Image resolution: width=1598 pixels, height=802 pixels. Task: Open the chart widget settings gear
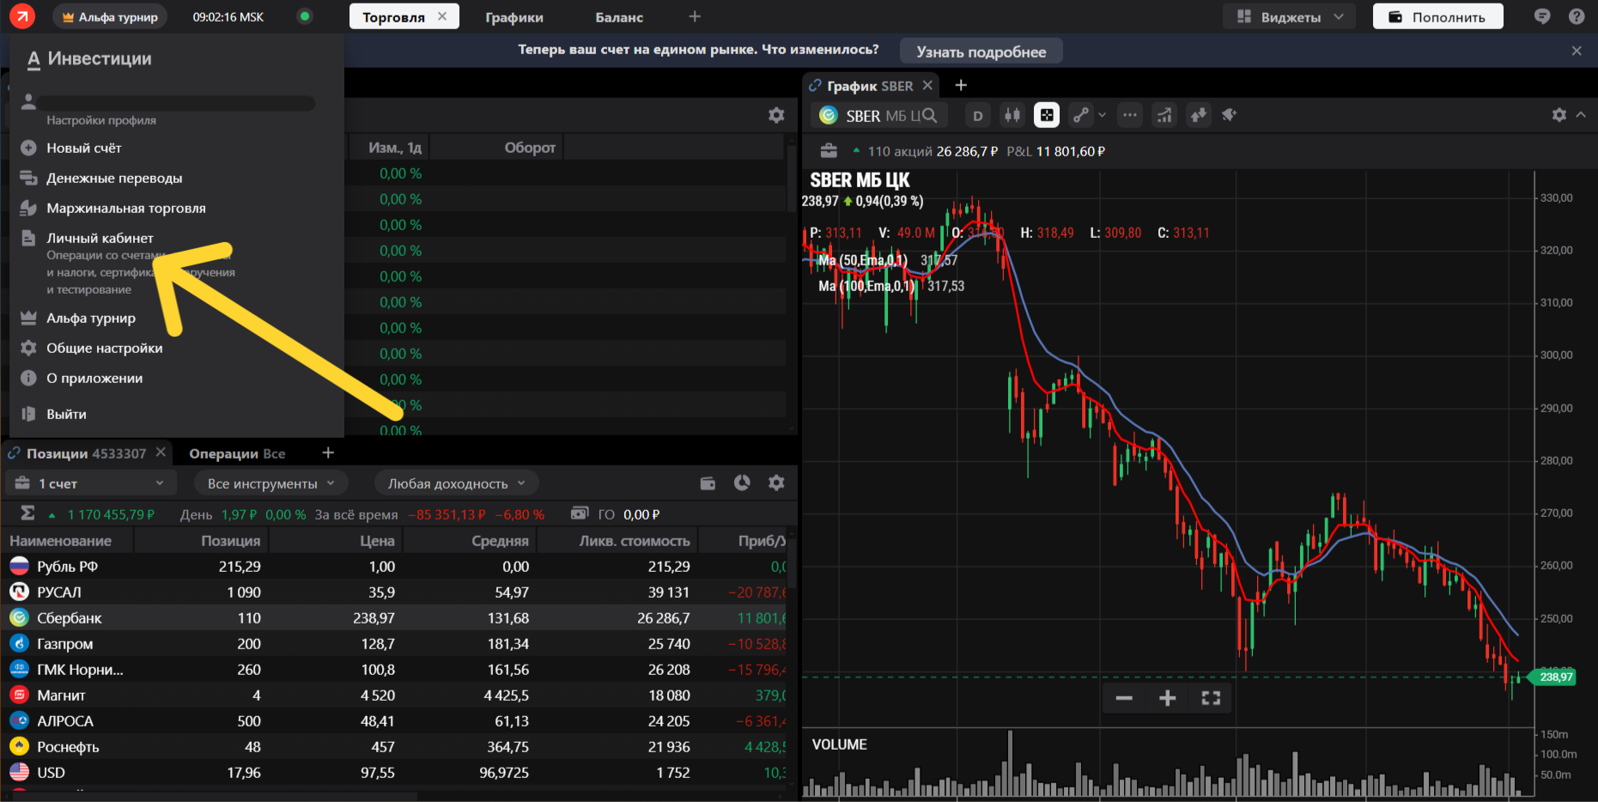coord(1559,115)
